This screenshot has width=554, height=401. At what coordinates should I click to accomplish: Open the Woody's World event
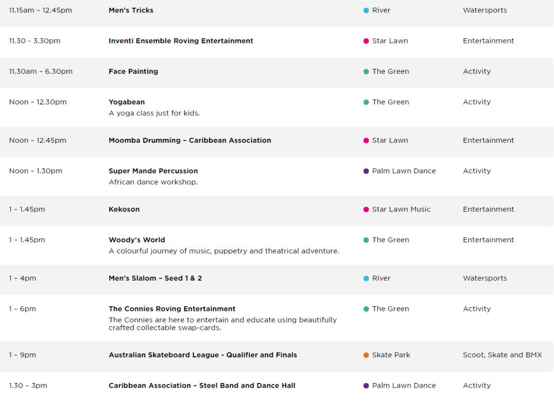[137, 240]
